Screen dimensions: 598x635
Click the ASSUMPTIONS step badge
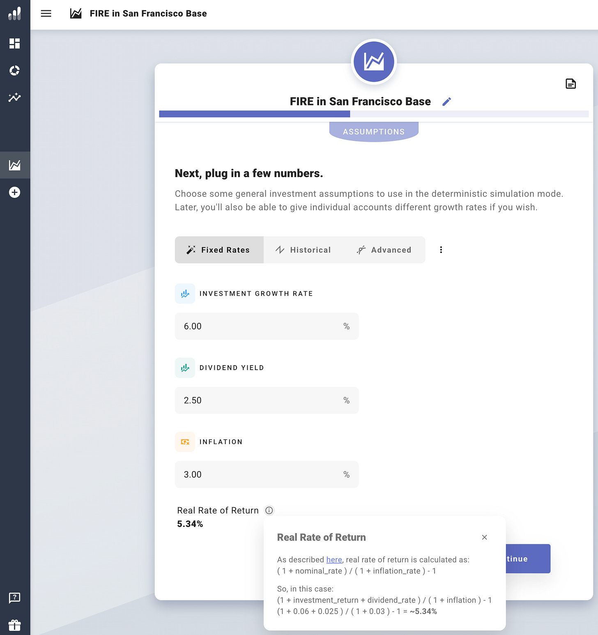[374, 132]
